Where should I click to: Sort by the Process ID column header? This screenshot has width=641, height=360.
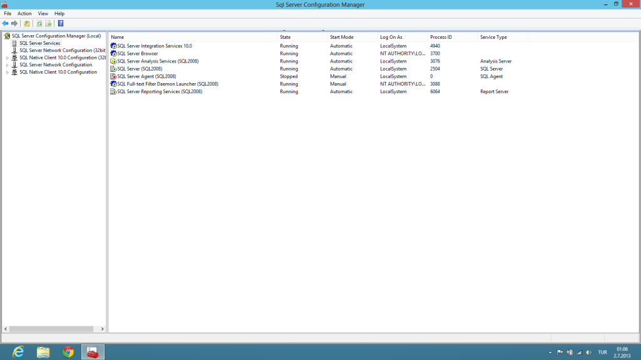pyautogui.click(x=453, y=37)
